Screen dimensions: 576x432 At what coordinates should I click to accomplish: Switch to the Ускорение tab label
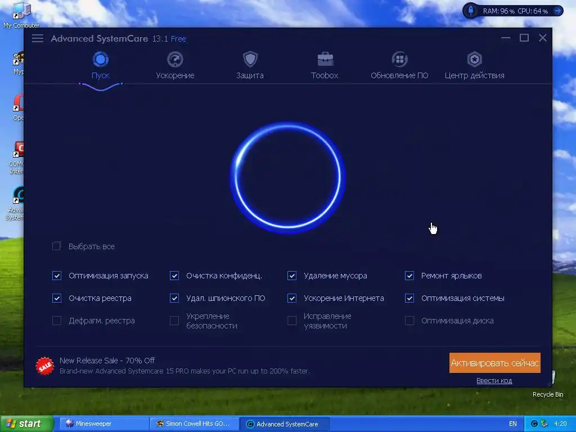[175, 75]
